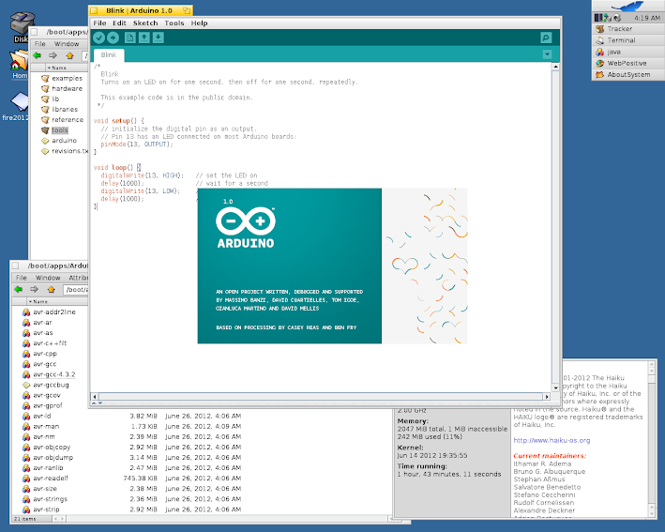
Task: Select the avr-addr2line file
Action: (49, 312)
